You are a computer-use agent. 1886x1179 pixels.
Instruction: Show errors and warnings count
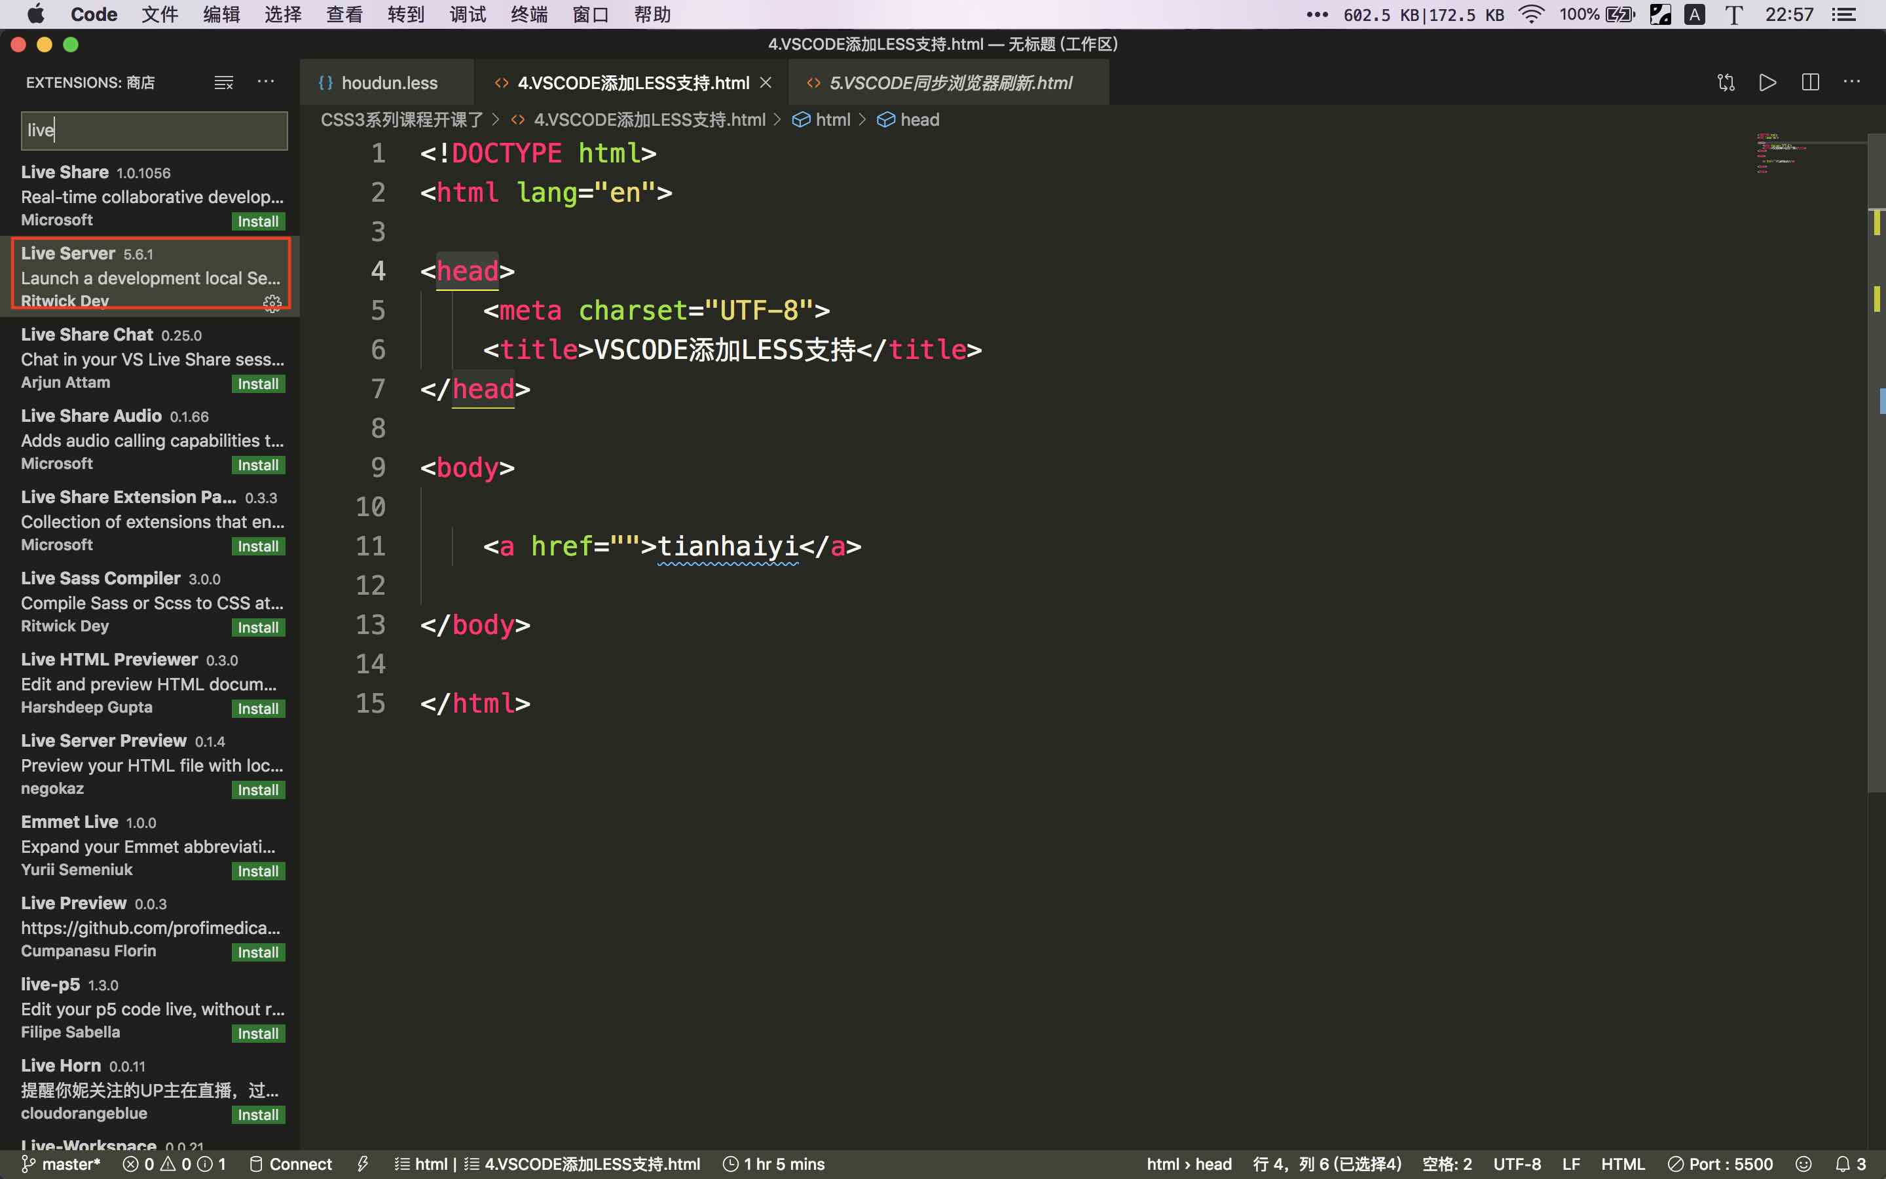coord(176,1164)
